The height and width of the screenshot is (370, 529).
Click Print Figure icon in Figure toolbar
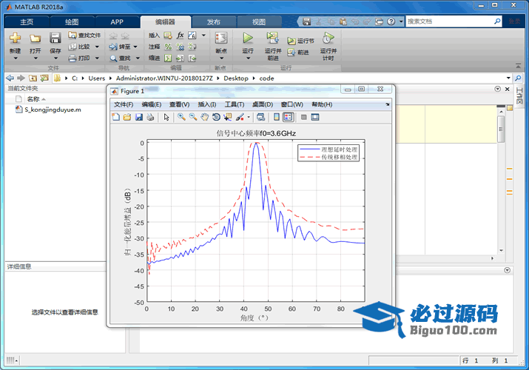pos(150,117)
